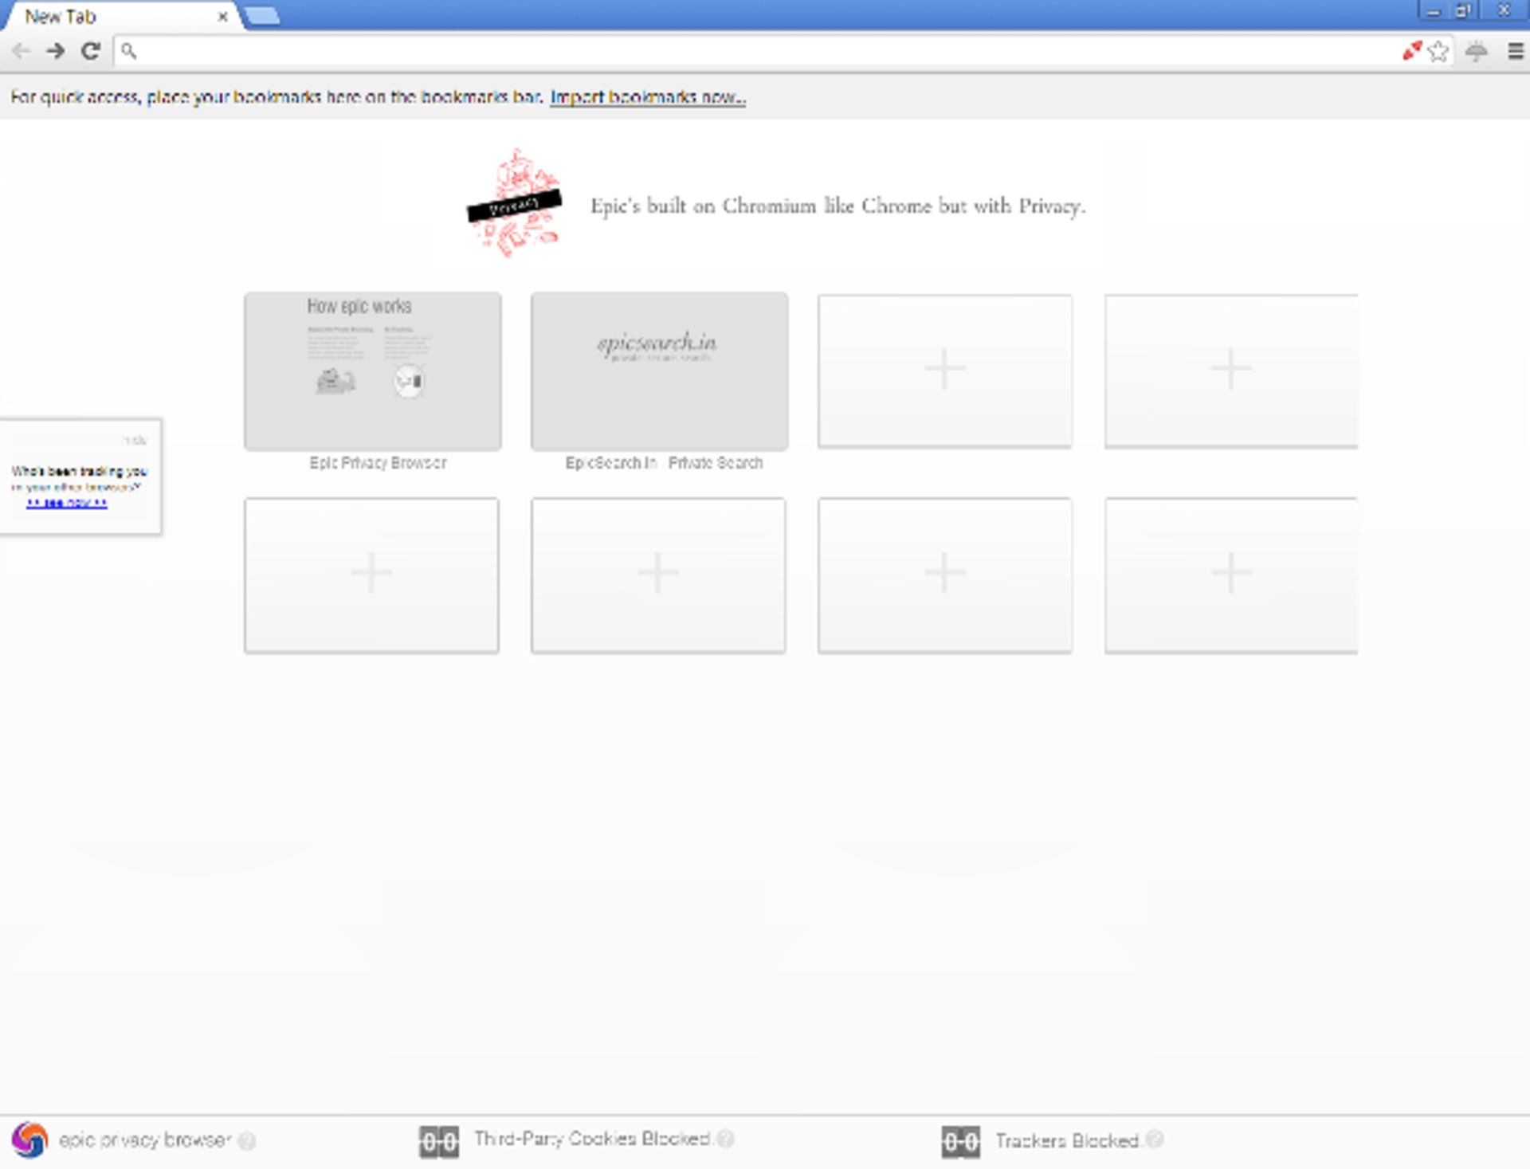Click the browser back arrow

[x=22, y=51]
